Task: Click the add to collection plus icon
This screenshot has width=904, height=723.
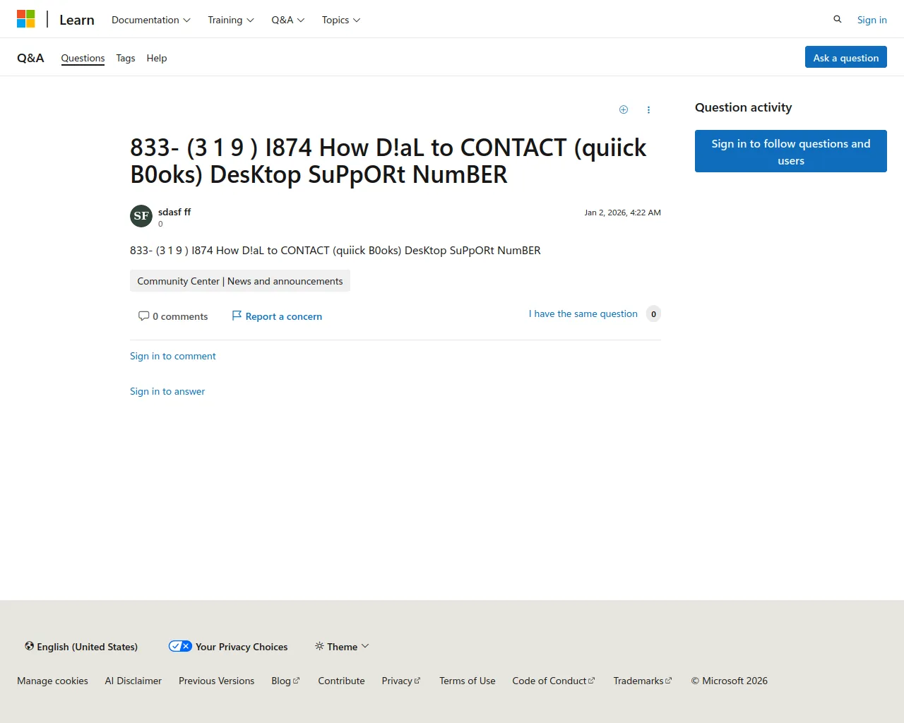Action: pyautogui.click(x=623, y=109)
